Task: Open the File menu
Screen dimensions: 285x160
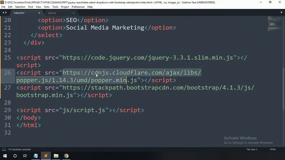Action: [3, 7]
